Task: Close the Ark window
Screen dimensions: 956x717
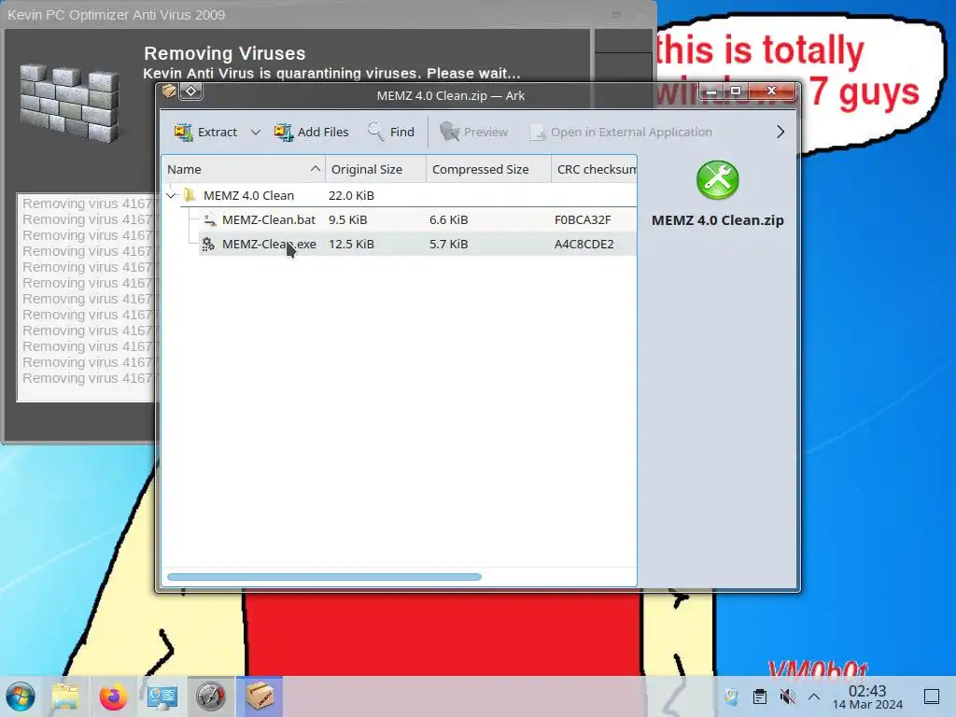Action: tap(772, 91)
